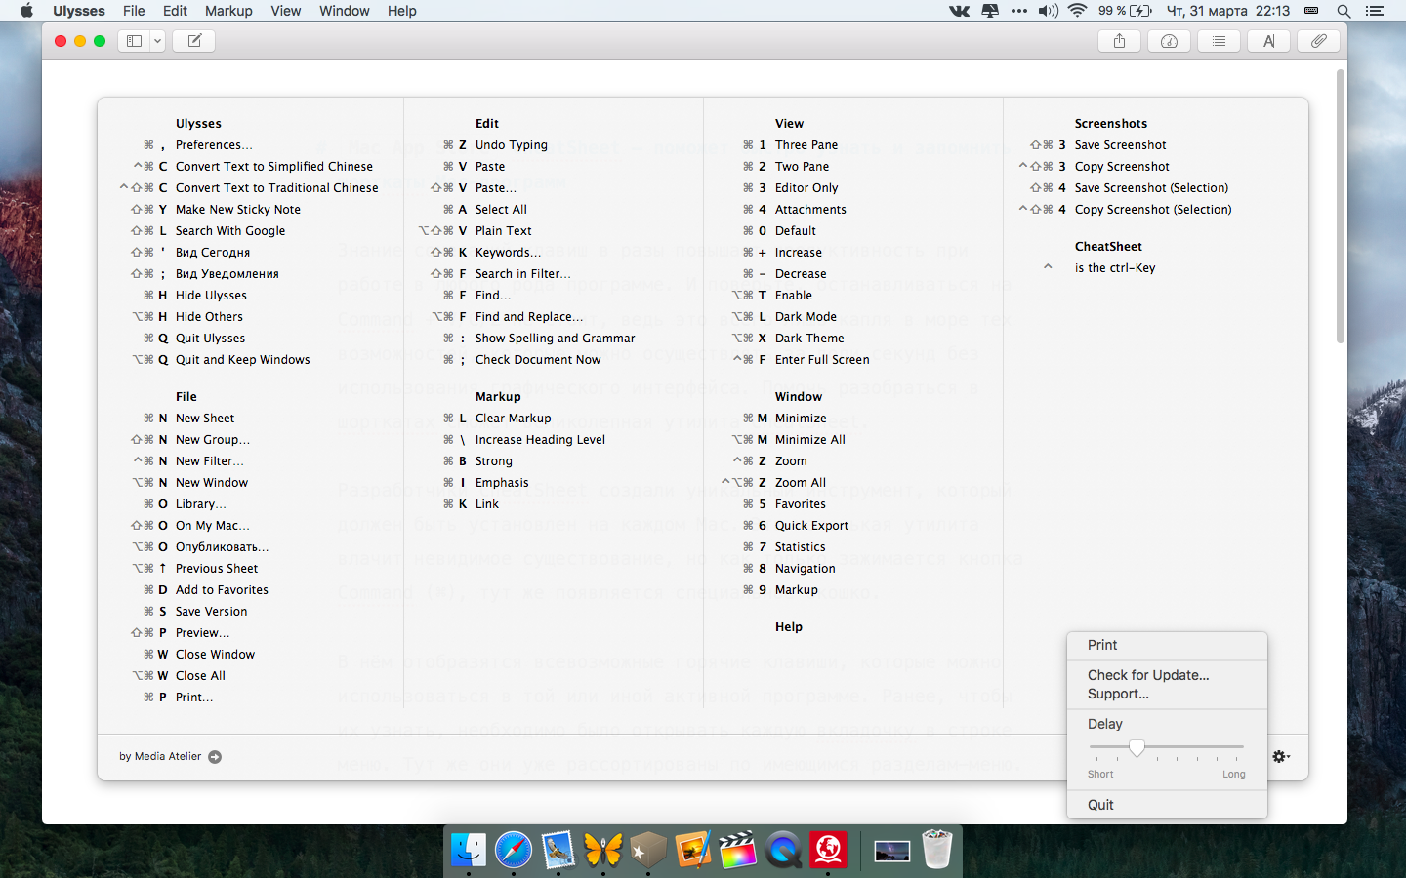Click 'Editor Only' view entry

tap(806, 188)
